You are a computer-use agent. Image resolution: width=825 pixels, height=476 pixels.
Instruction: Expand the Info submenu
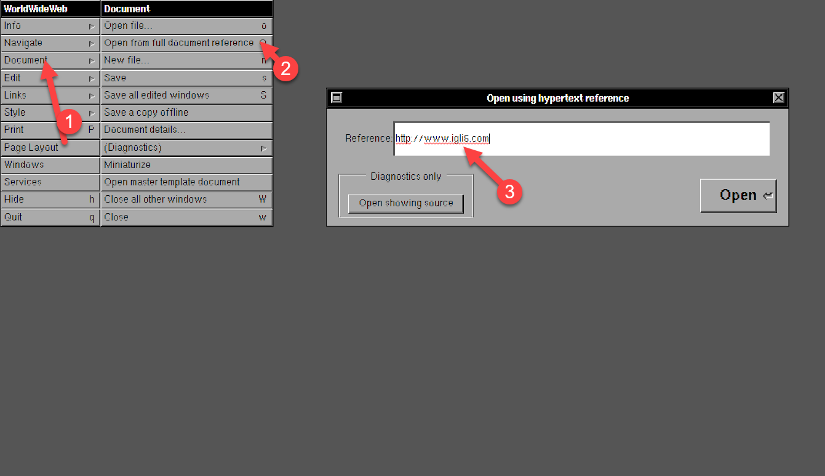pos(49,26)
